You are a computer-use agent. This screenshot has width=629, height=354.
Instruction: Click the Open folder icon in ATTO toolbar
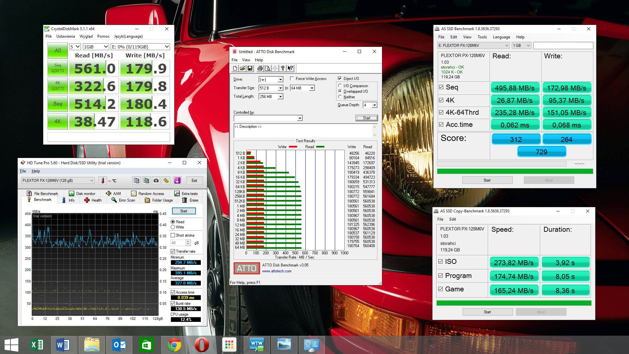point(242,68)
